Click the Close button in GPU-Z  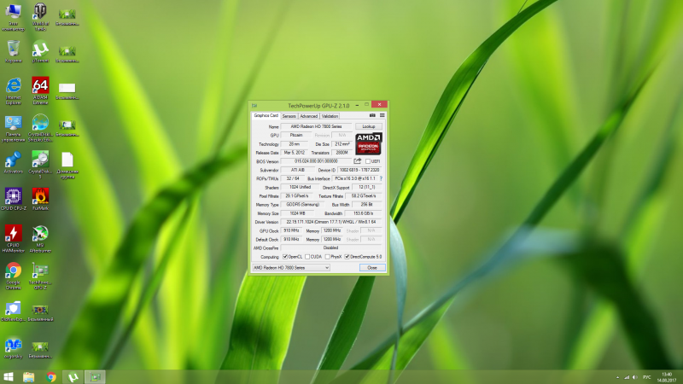pos(372,268)
